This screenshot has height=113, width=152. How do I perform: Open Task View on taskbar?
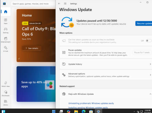pyautogui.click(x=61, y=111)
